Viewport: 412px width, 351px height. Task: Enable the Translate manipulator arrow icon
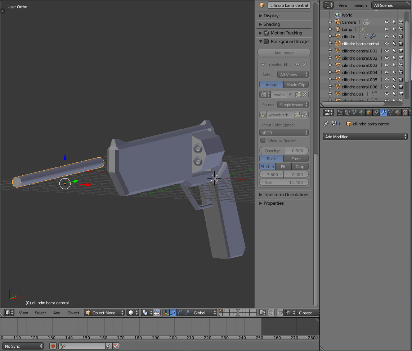click(x=173, y=313)
